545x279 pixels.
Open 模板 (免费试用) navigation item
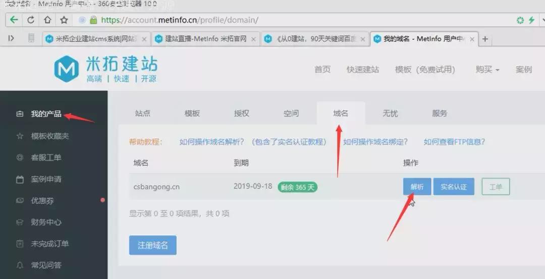click(x=425, y=70)
